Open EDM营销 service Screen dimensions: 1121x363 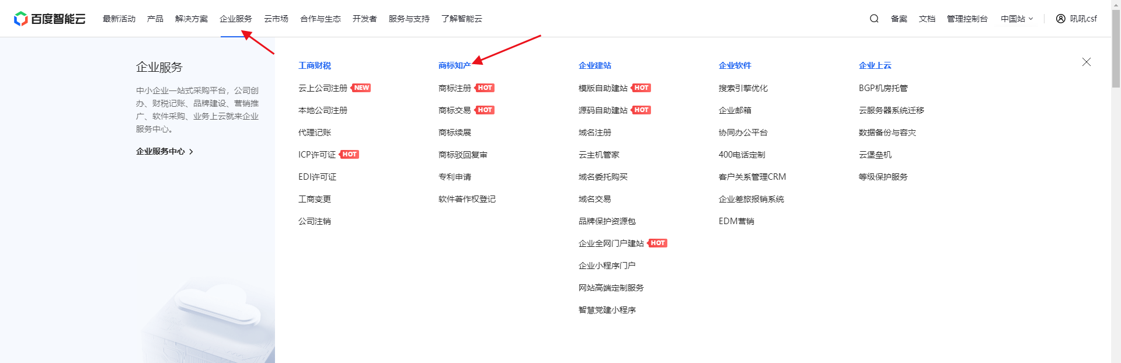737,221
